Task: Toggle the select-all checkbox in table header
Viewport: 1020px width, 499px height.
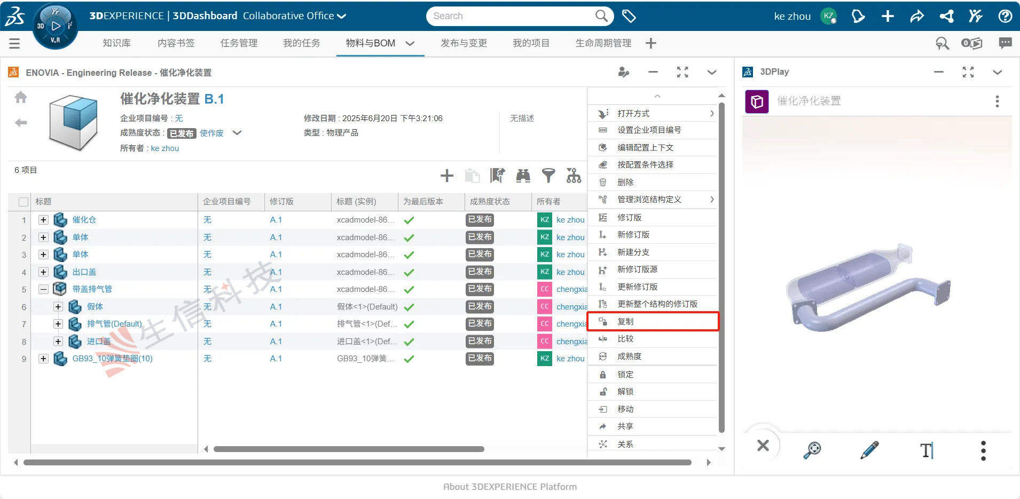Action: click(x=23, y=202)
